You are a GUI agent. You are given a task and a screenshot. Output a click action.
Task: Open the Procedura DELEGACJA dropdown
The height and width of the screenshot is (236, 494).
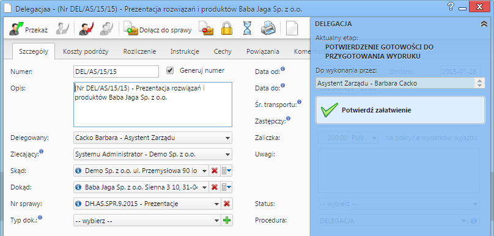click(x=393, y=221)
